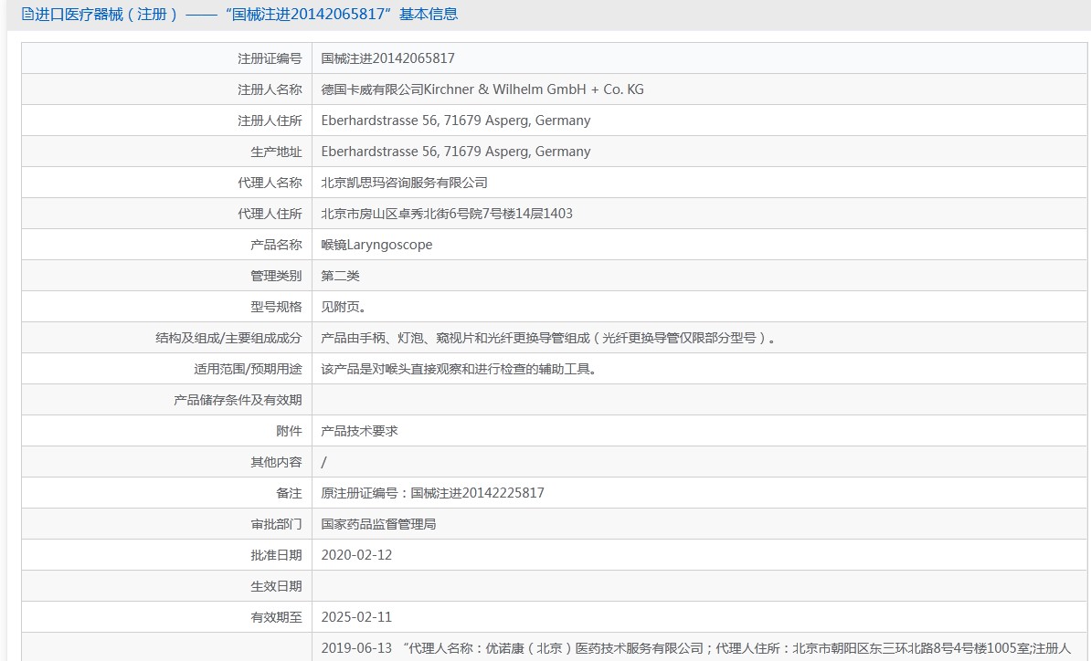Click the label 产品名称
1091x661 pixels.
[276, 245]
